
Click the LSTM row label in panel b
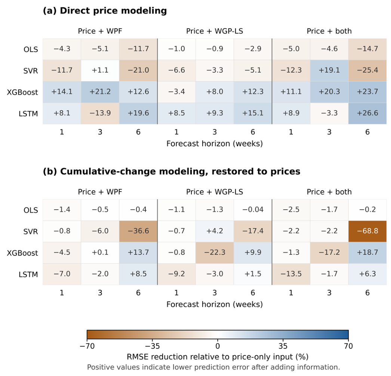28,275
